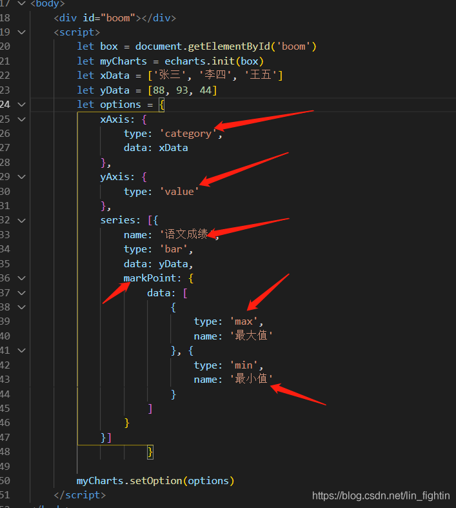The width and height of the screenshot is (456, 508).
Task: Collapse the series array fold arrow
Action: (21, 221)
